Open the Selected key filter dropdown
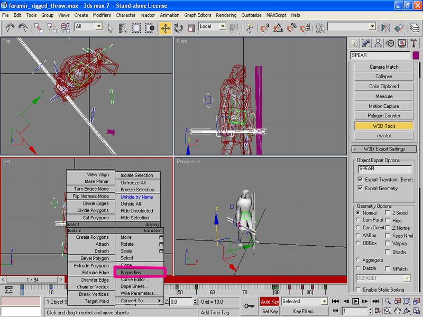Screen dimensions: 423x317 [324, 301]
